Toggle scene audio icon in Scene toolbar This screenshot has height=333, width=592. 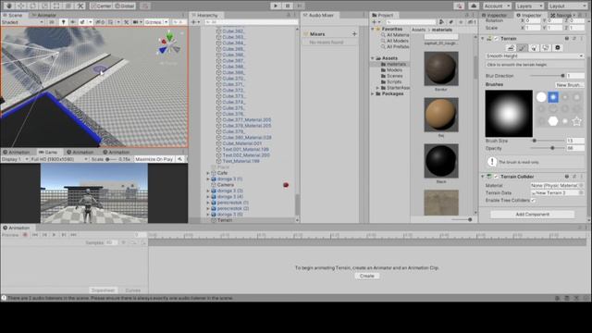72,22
